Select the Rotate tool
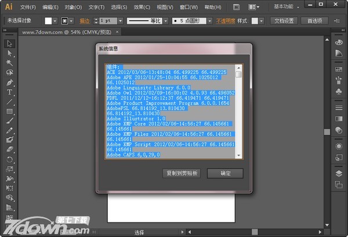The height and width of the screenshot is (237, 348). pyautogui.click(x=9, y=159)
